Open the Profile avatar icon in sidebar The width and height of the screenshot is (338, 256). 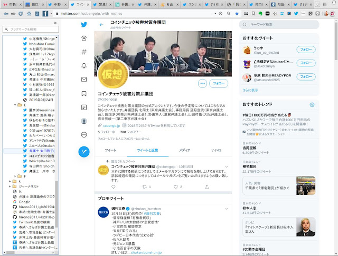click(84, 121)
